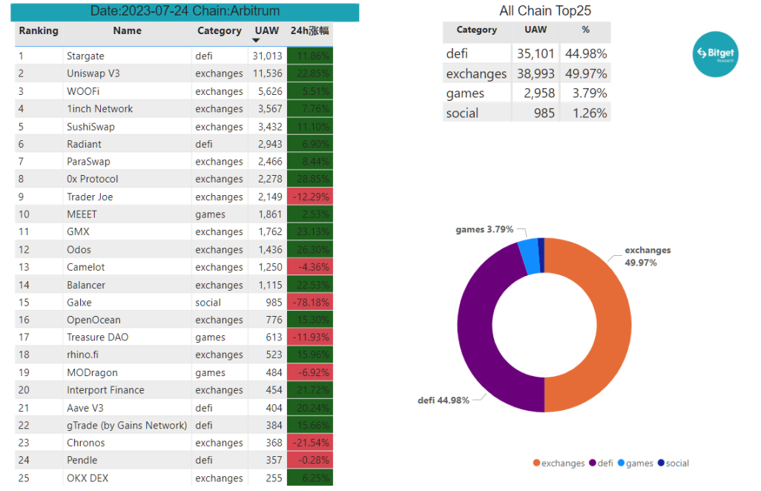Select the light blue games donut segment

point(530,256)
